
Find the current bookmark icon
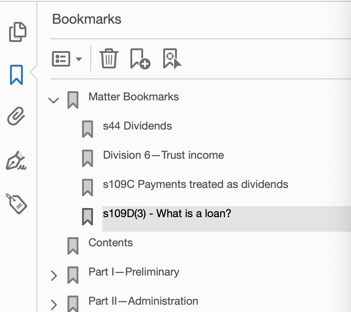(x=172, y=59)
